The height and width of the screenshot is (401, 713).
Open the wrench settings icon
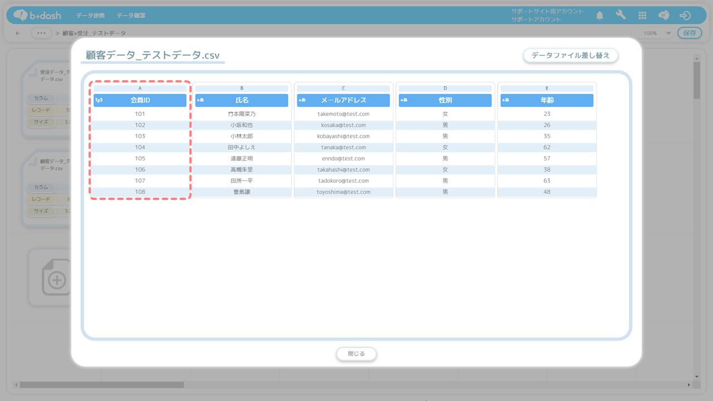pyautogui.click(x=621, y=16)
